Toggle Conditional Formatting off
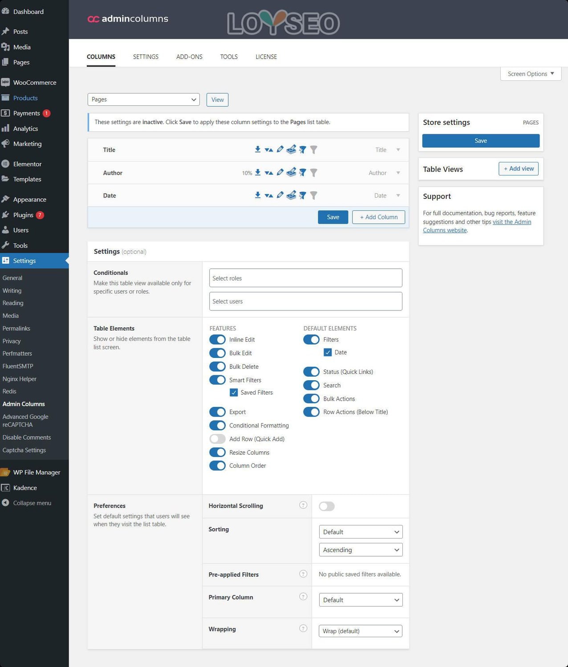 click(x=217, y=426)
